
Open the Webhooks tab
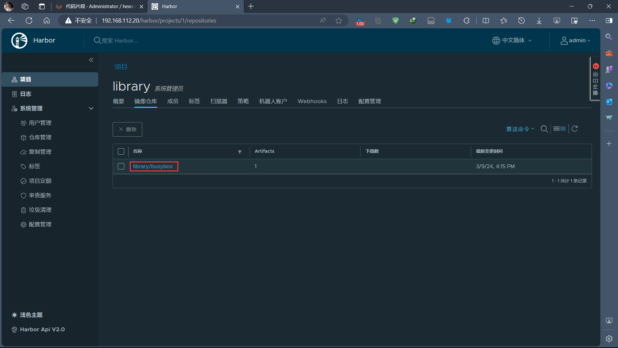312,101
